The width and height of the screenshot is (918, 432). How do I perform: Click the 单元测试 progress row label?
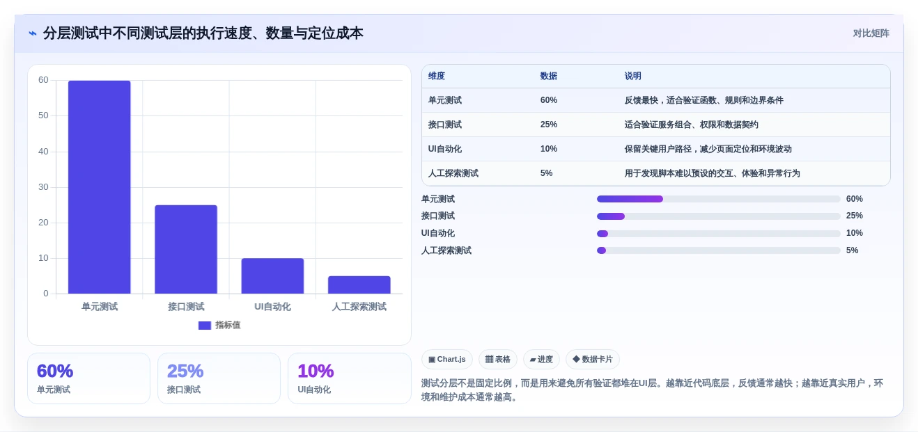click(438, 199)
